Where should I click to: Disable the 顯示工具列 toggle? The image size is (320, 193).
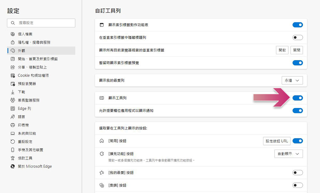click(x=298, y=98)
